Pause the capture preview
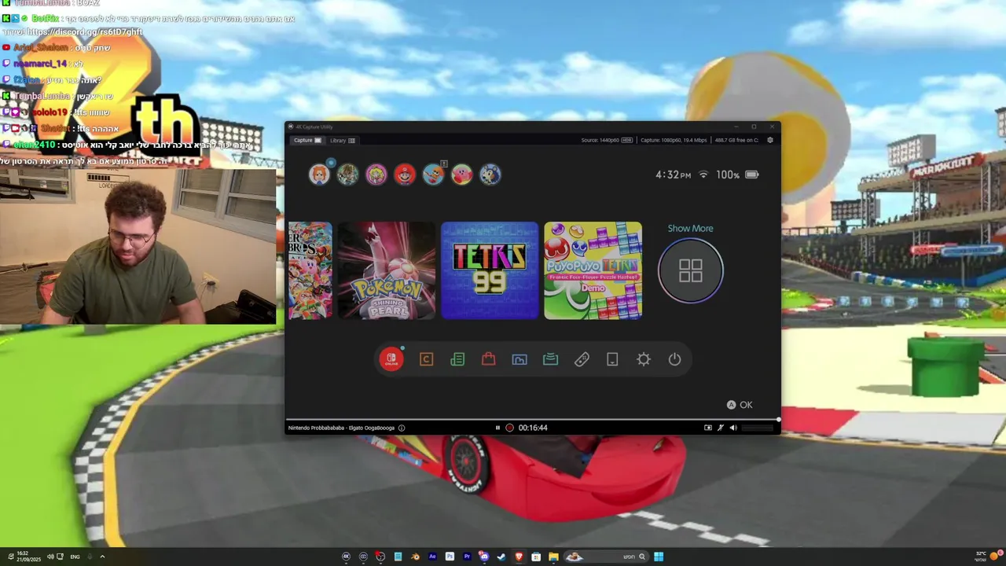Image resolution: width=1006 pixels, height=566 pixels. click(x=497, y=428)
